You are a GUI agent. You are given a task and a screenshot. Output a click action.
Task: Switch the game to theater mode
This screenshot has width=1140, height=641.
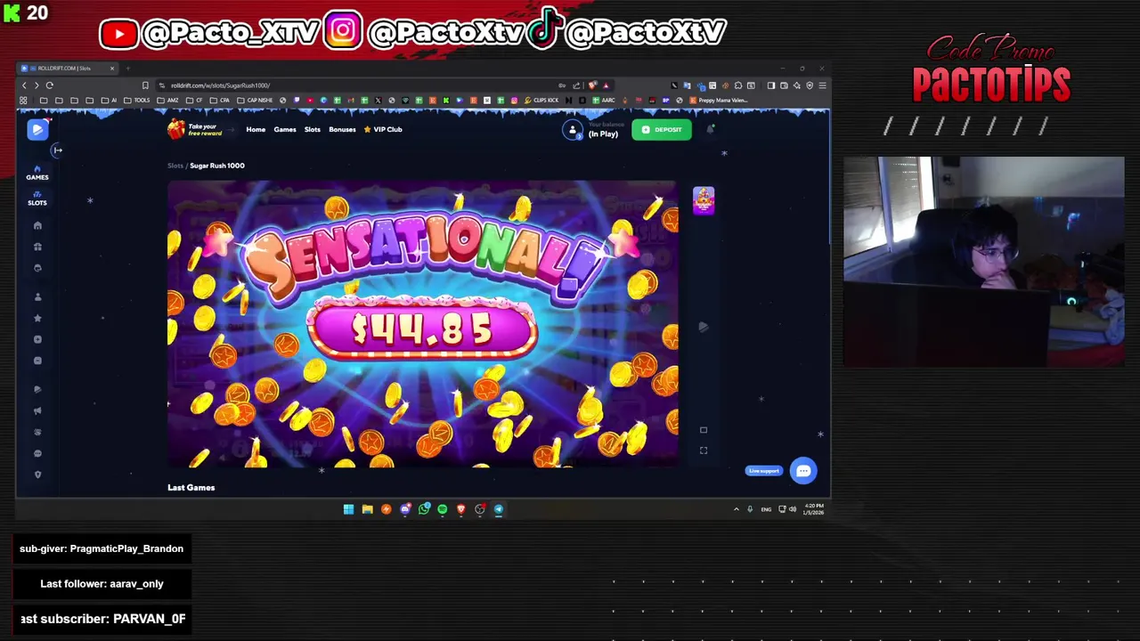[x=704, y=430]
